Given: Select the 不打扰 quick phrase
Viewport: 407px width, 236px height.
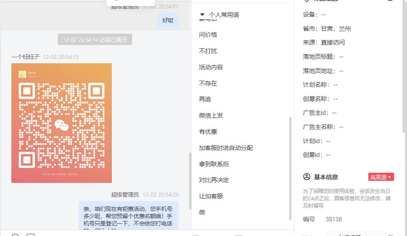Looking at the screenshot, I should point(208,51).
